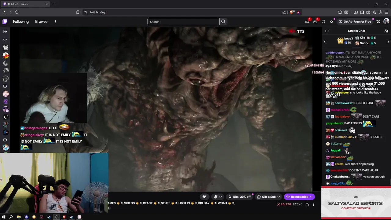Open the Following tab

(x=21, y=22)
